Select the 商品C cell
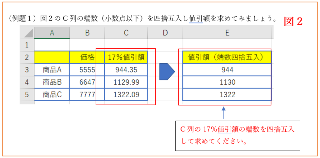Viewport: 320px width, 158px height. click(52, 95)
